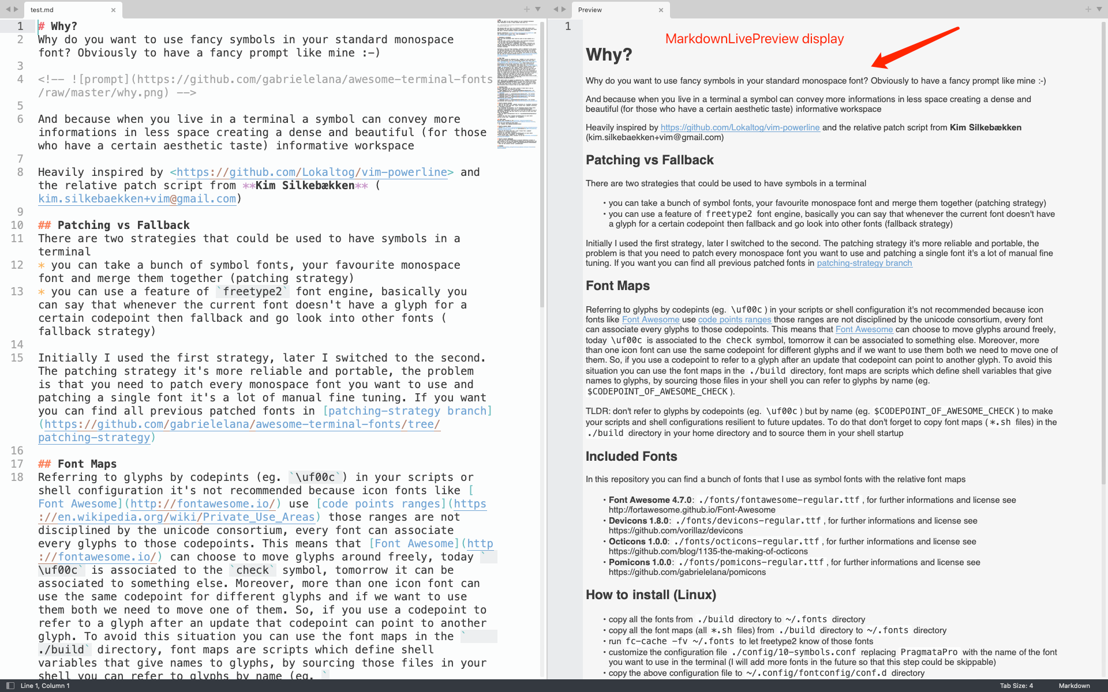Click the `freetype2` code span in the editor
This screenshot has height=692, width=1108.
point(252,292)
